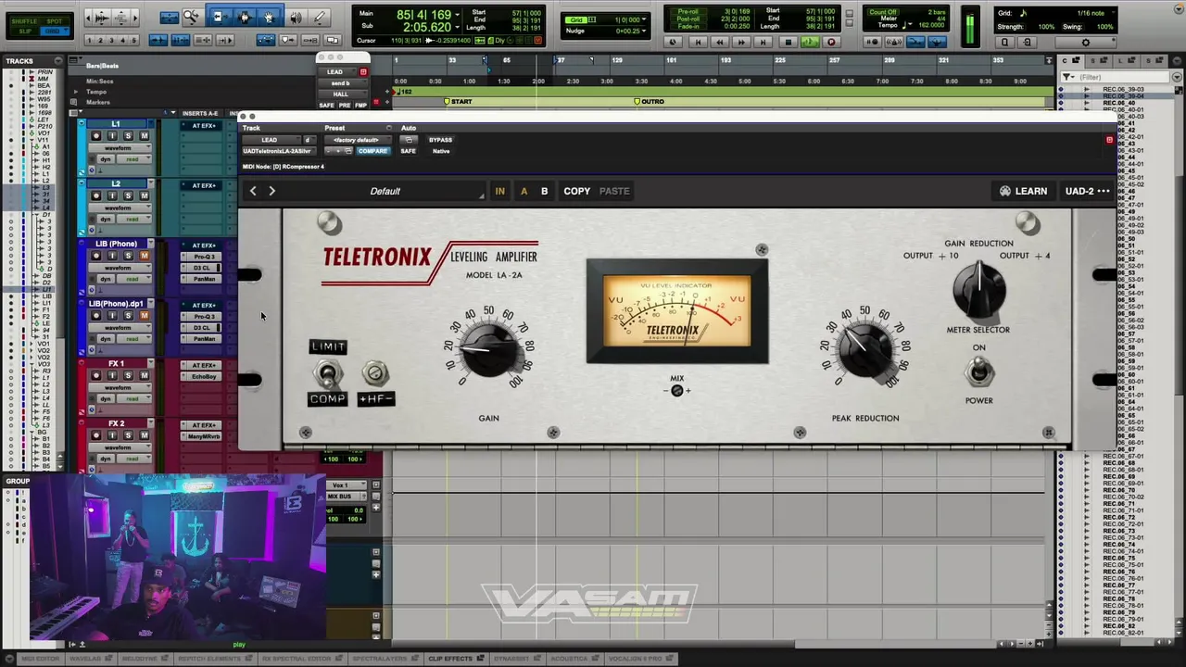
Task: Open RX SPECTRAL EDITOR bottom tab
Action: tap(301, 659)
